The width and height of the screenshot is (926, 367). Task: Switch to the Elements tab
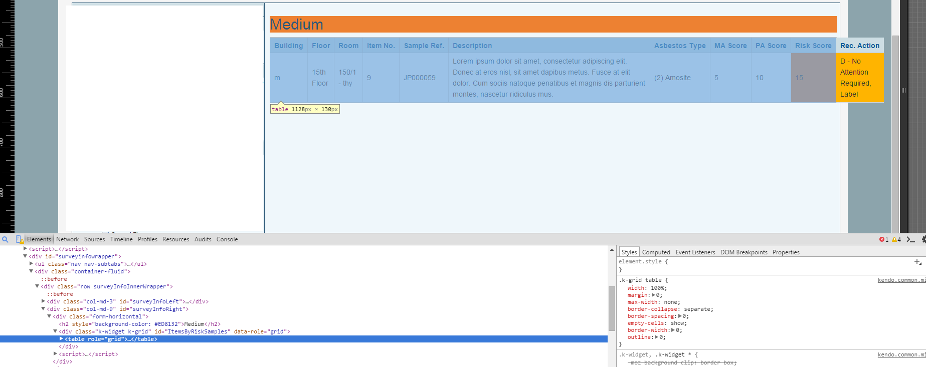click(39, 239)
